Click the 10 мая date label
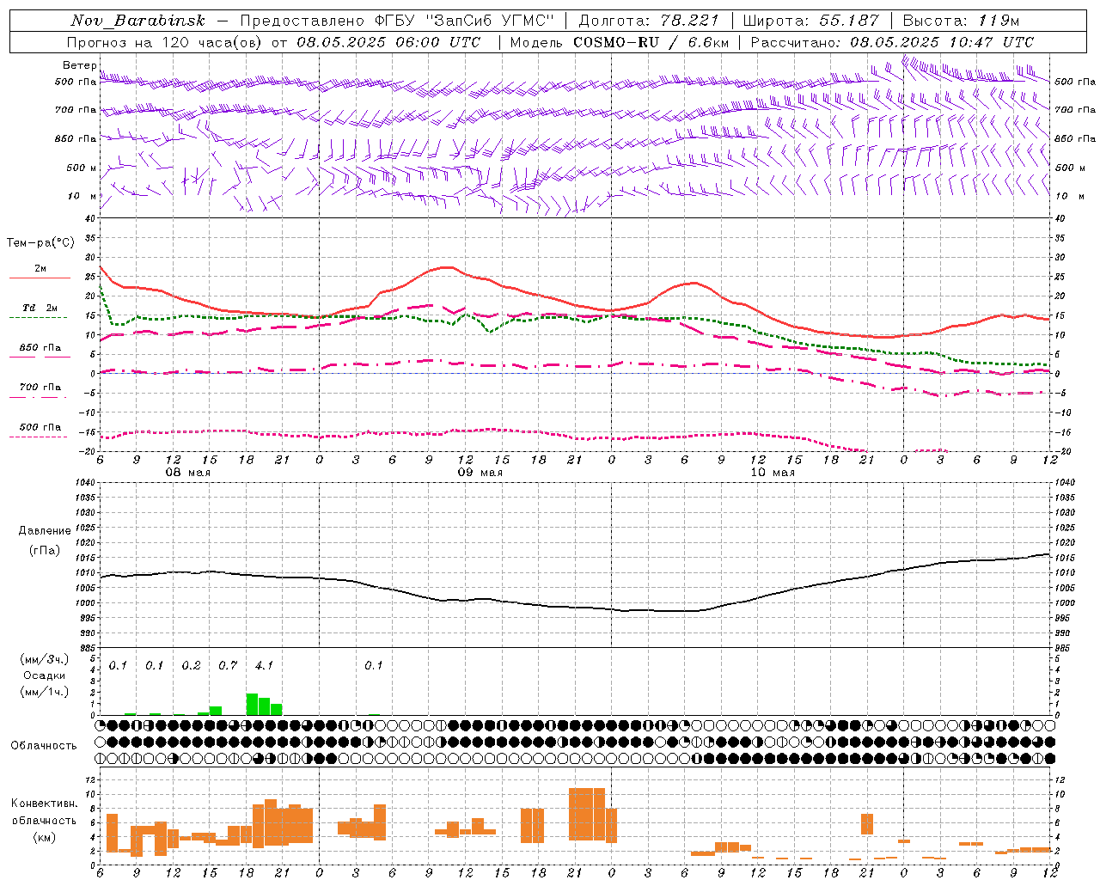Image resolution: width=1100 pixels, height=880 pixels. click(773, 473)
